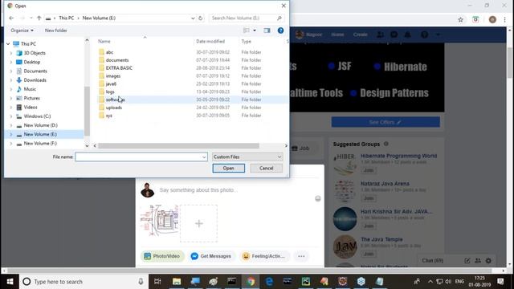Open Facebook Messenger icon
The height and width of the screenshot is (289, 514).
click(x=394, y=35)
